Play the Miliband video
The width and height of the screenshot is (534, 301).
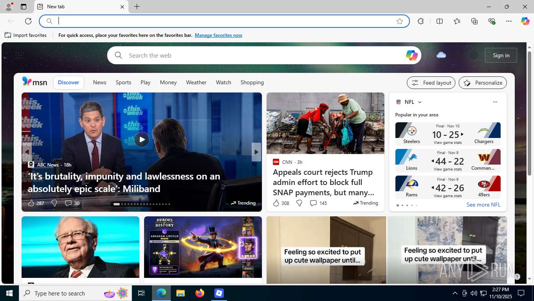pos(142,140)
